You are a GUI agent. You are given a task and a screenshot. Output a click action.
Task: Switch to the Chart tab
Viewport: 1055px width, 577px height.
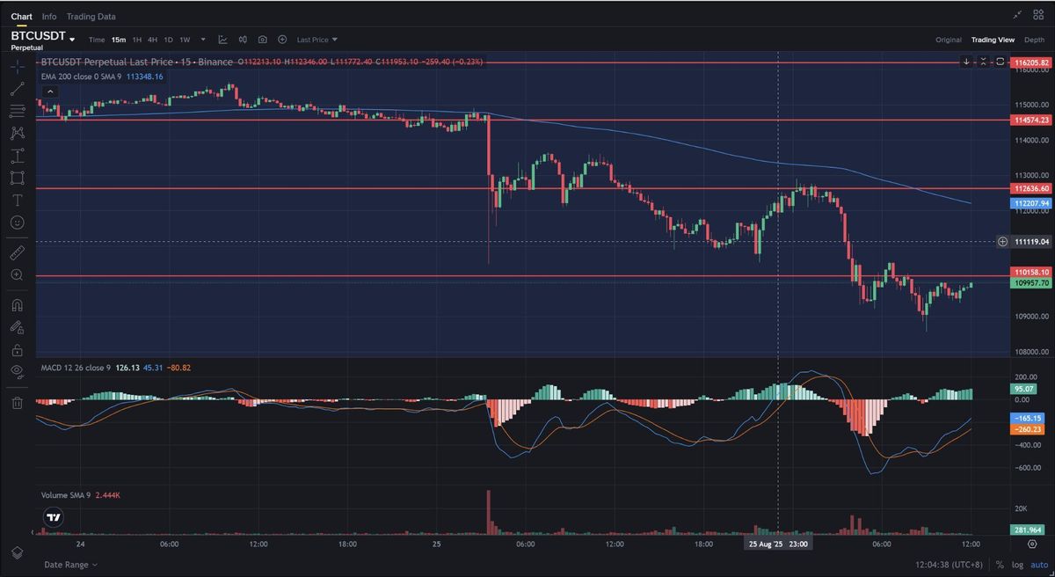[x=22, y=16]
